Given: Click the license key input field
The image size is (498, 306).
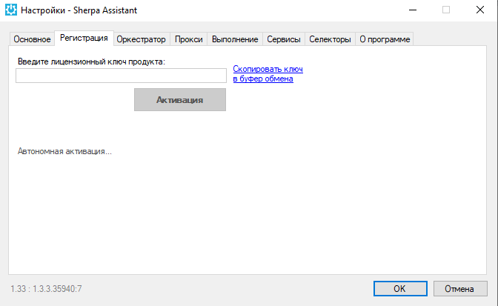Looking at the screenshot, I should [121, 76].
